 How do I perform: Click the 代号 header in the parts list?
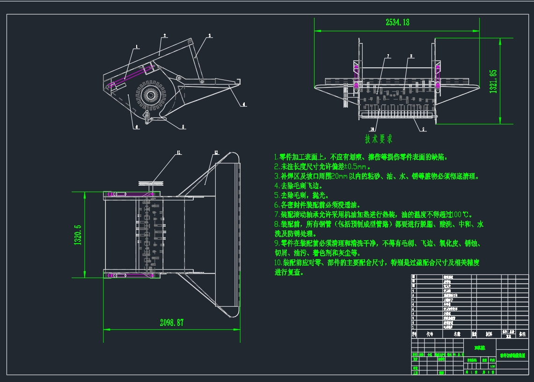pos(430,334)
